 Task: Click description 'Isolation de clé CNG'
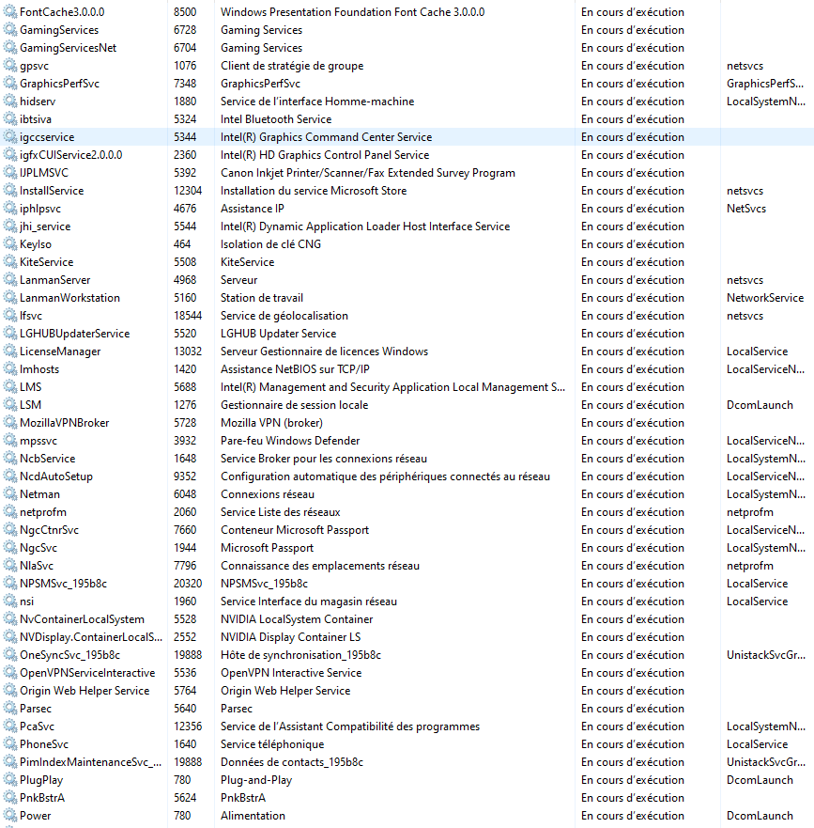coord(270,244)
